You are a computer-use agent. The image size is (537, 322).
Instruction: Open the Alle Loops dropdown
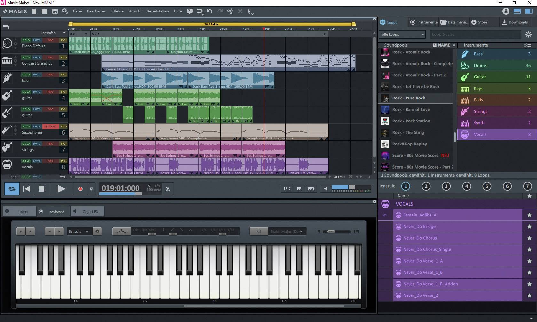click(x=402, y=34)
